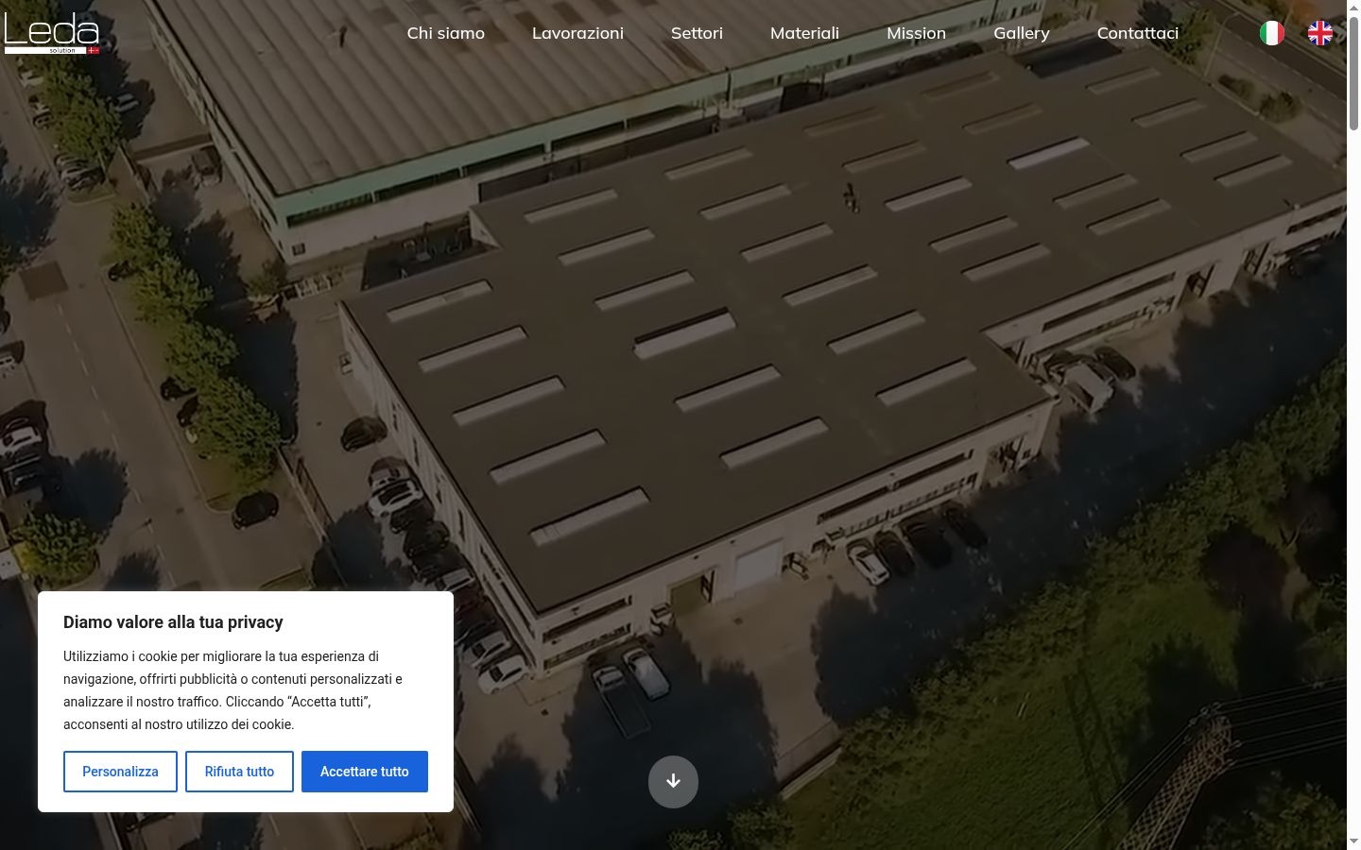Click the scrollbar up arrow
The width and height of the screenshot is (1361, 850).
(x=1353, y=8)
